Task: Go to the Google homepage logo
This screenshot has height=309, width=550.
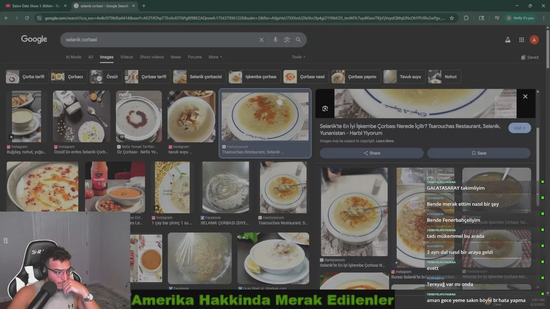Action: pyautogui.click(x=34, y=39)
